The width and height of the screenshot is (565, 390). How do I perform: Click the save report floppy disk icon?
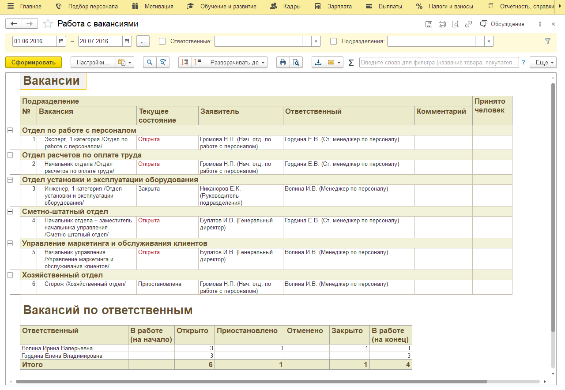pyautogui.click(x=429, y=24)
